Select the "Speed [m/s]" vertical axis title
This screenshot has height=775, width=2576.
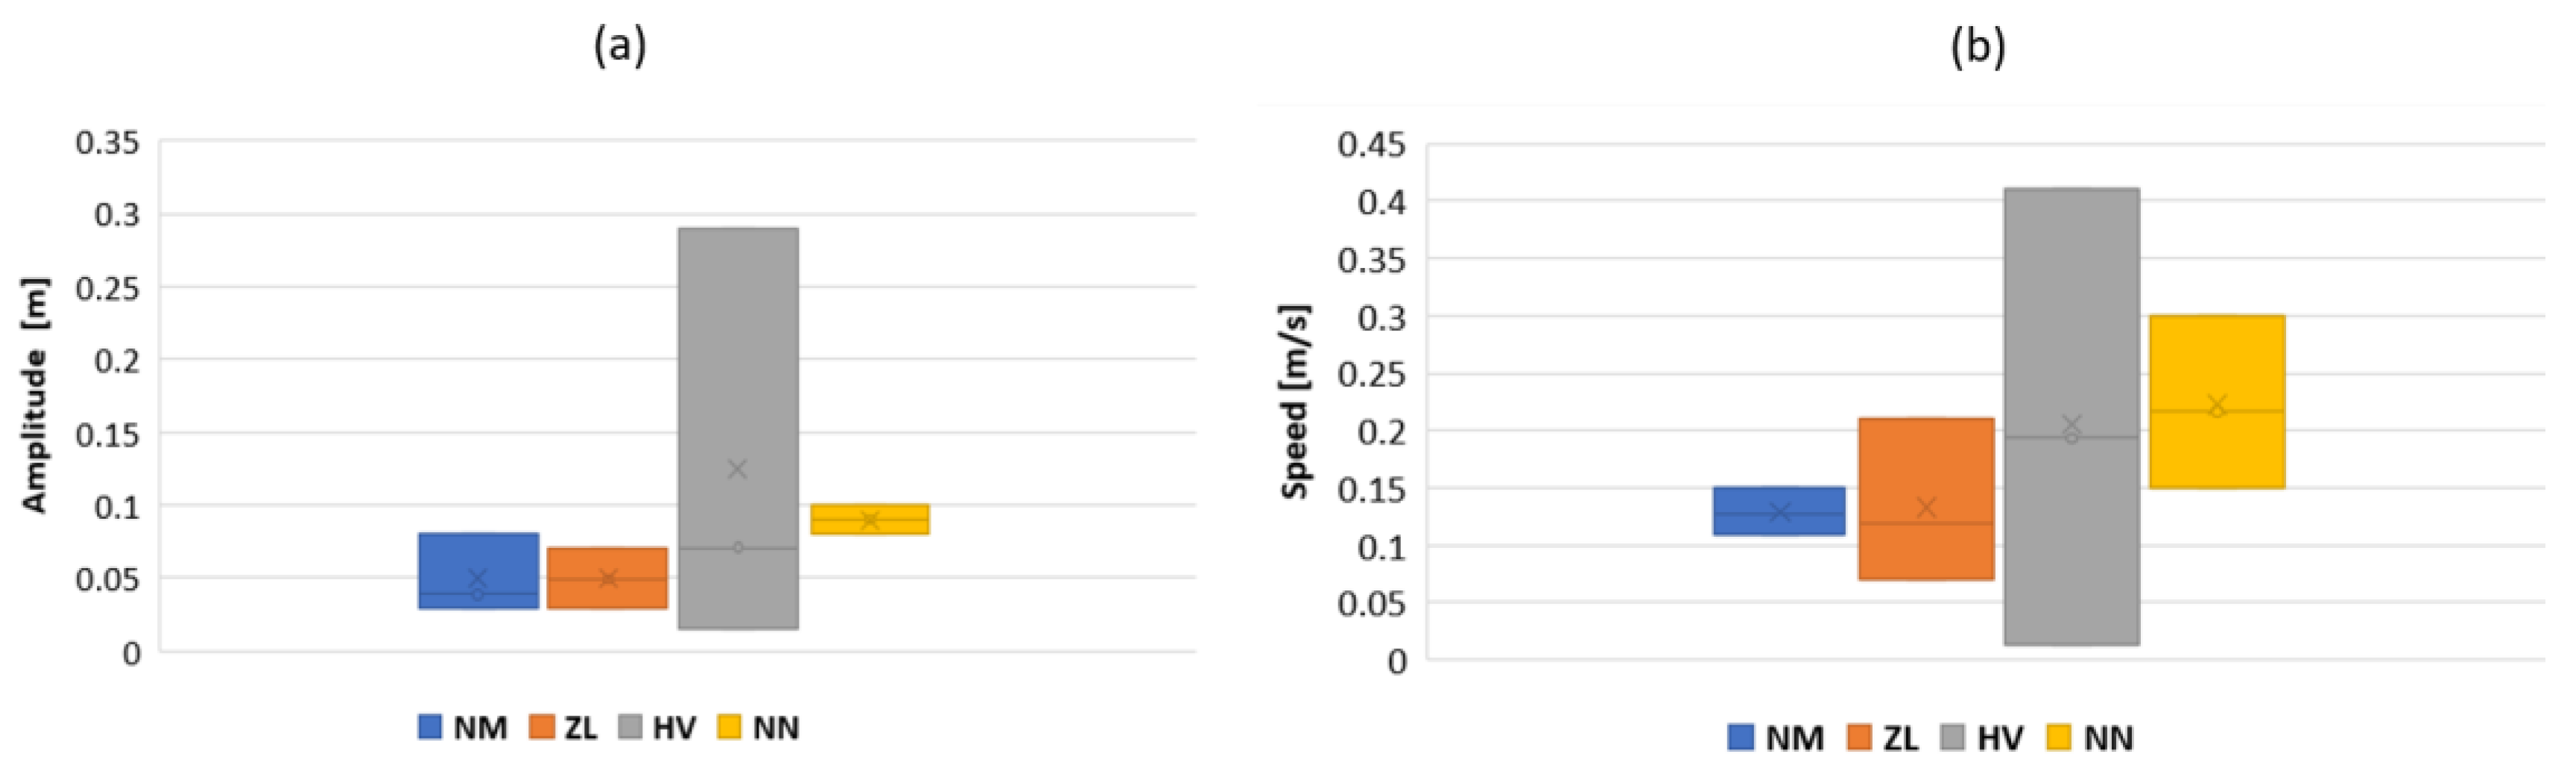[1296, 401]
